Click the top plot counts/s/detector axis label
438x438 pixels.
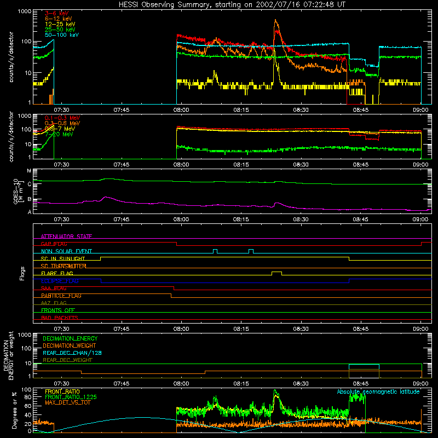click(x=11, y=57)
